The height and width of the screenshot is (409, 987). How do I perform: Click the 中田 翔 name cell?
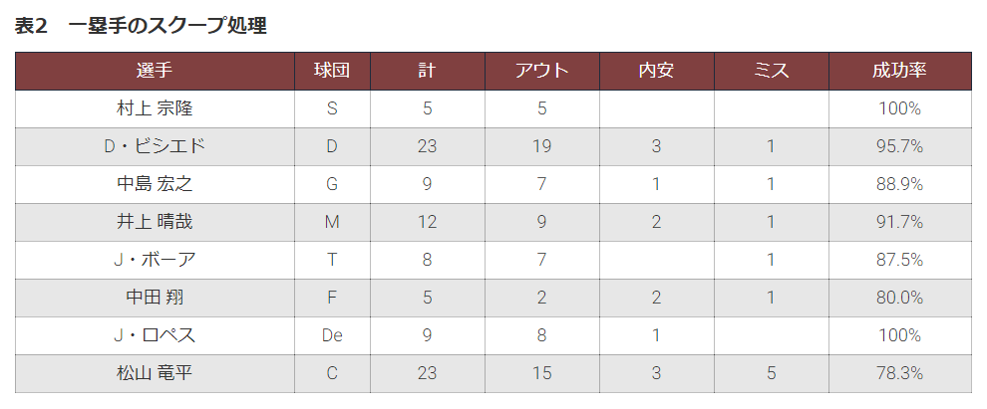tap(155, 298)
